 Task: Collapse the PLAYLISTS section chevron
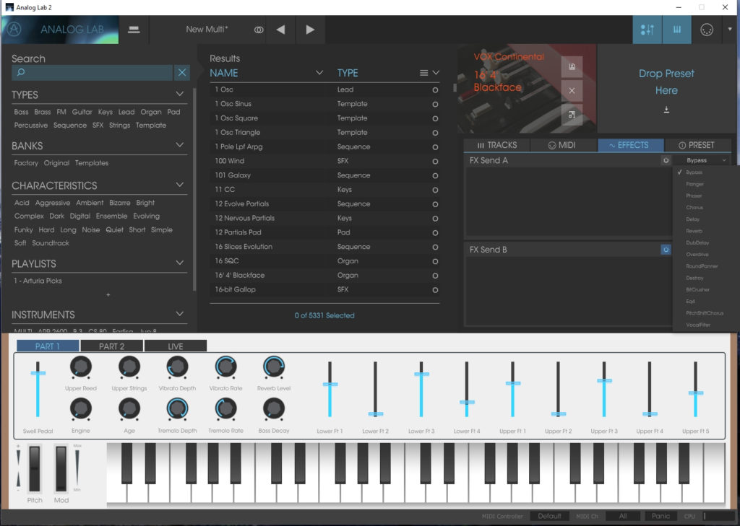pos(180,263)
